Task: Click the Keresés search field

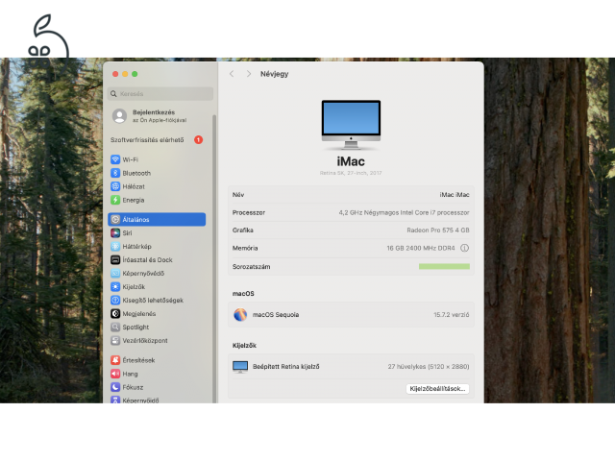Action: click(160, 94)
